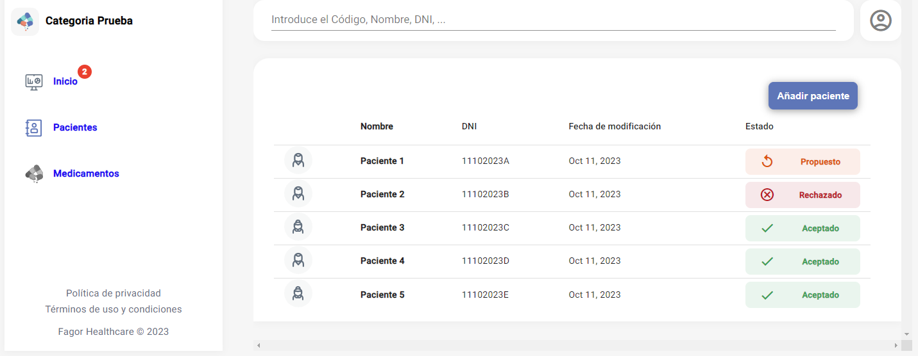
Task: Open Términos de uso y condiciones link
Action: tap(114, 309)
